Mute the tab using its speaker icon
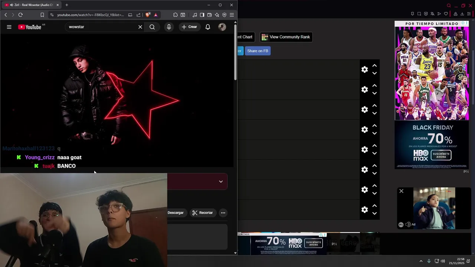The image size is (475, 267). (x=12, y=5)
